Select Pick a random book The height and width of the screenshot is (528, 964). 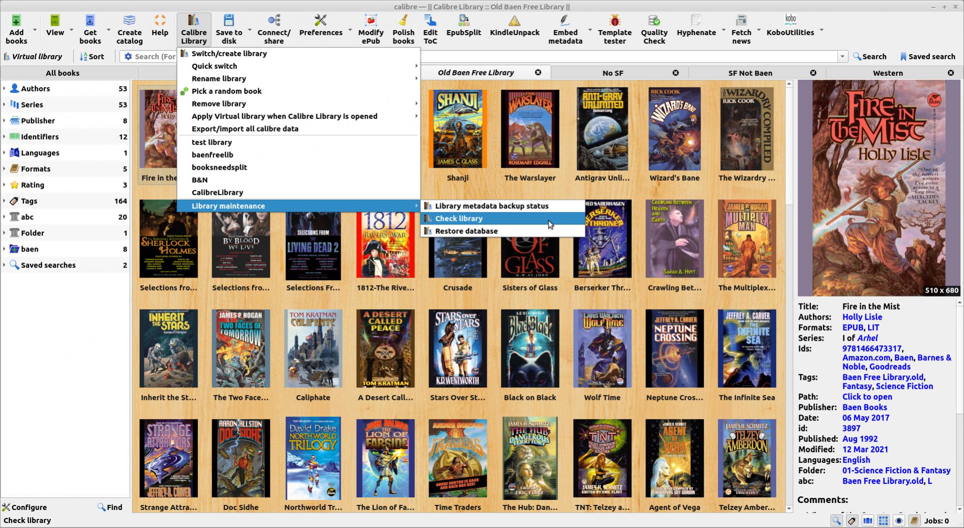coord(298,91)
